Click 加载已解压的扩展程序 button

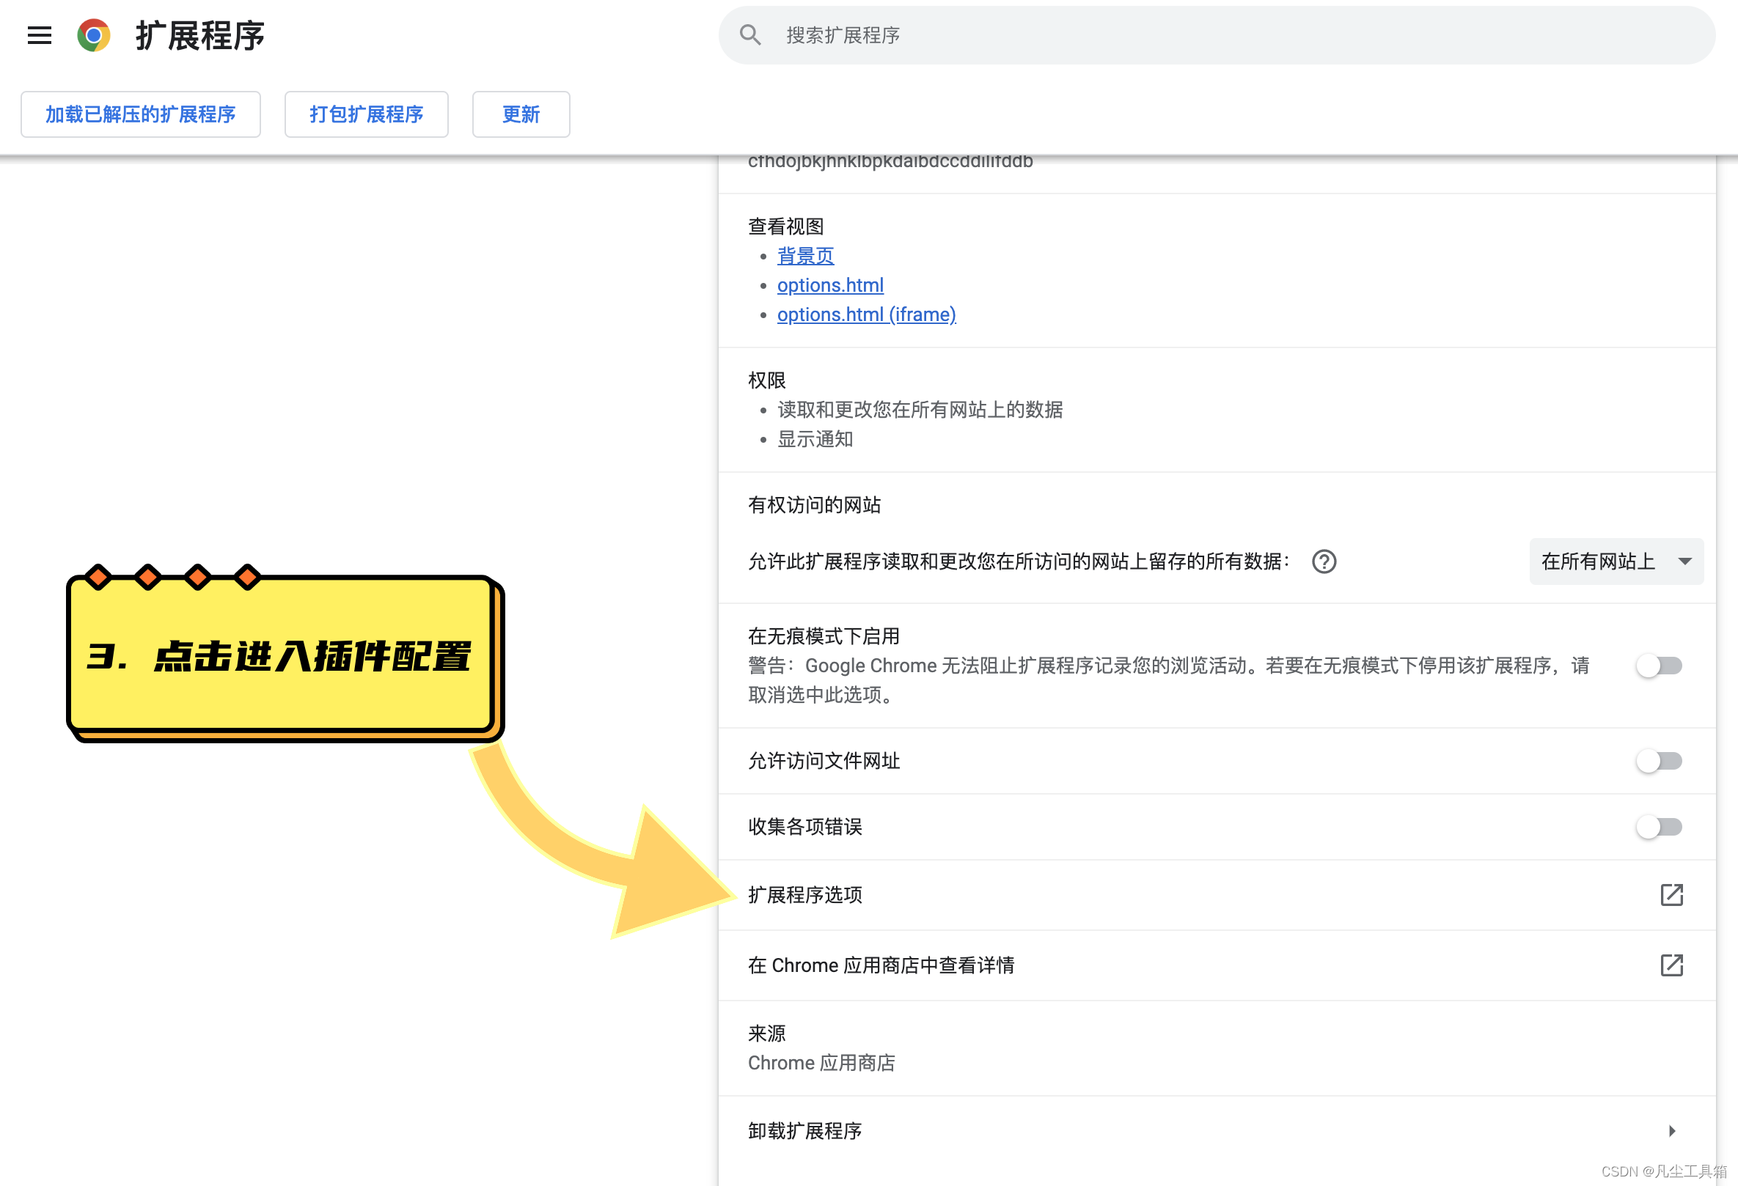point(141,114)
